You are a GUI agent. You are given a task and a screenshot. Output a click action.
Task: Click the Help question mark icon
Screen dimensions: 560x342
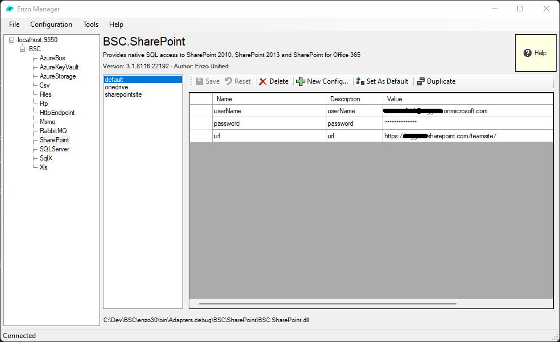pyautogui.click(x=528, y=53)
